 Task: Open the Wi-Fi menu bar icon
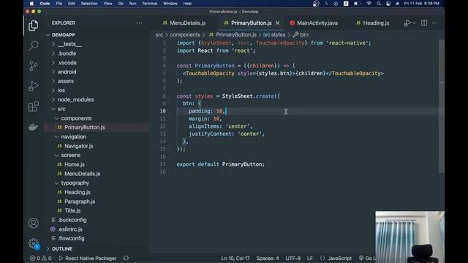click(x=369, y=4)
